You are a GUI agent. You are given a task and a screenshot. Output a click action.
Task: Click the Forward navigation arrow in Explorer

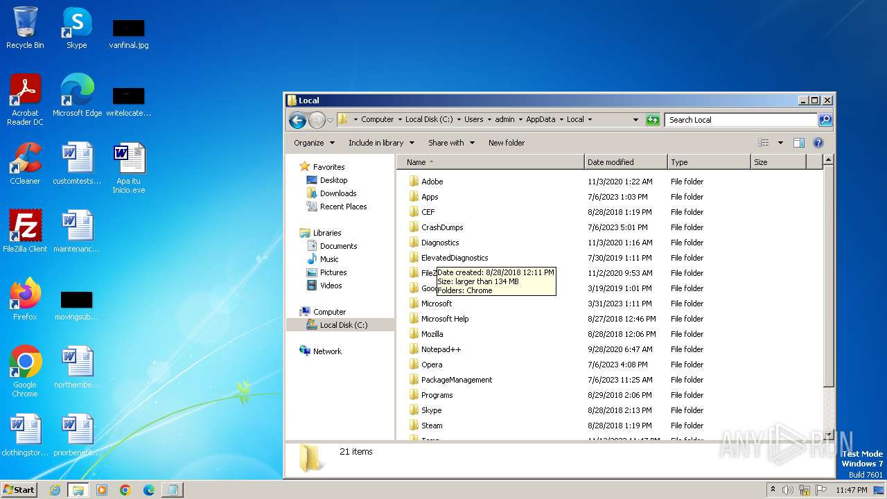(317, 120)
